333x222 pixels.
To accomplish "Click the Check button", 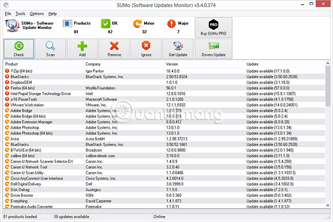I will (18, 49).
